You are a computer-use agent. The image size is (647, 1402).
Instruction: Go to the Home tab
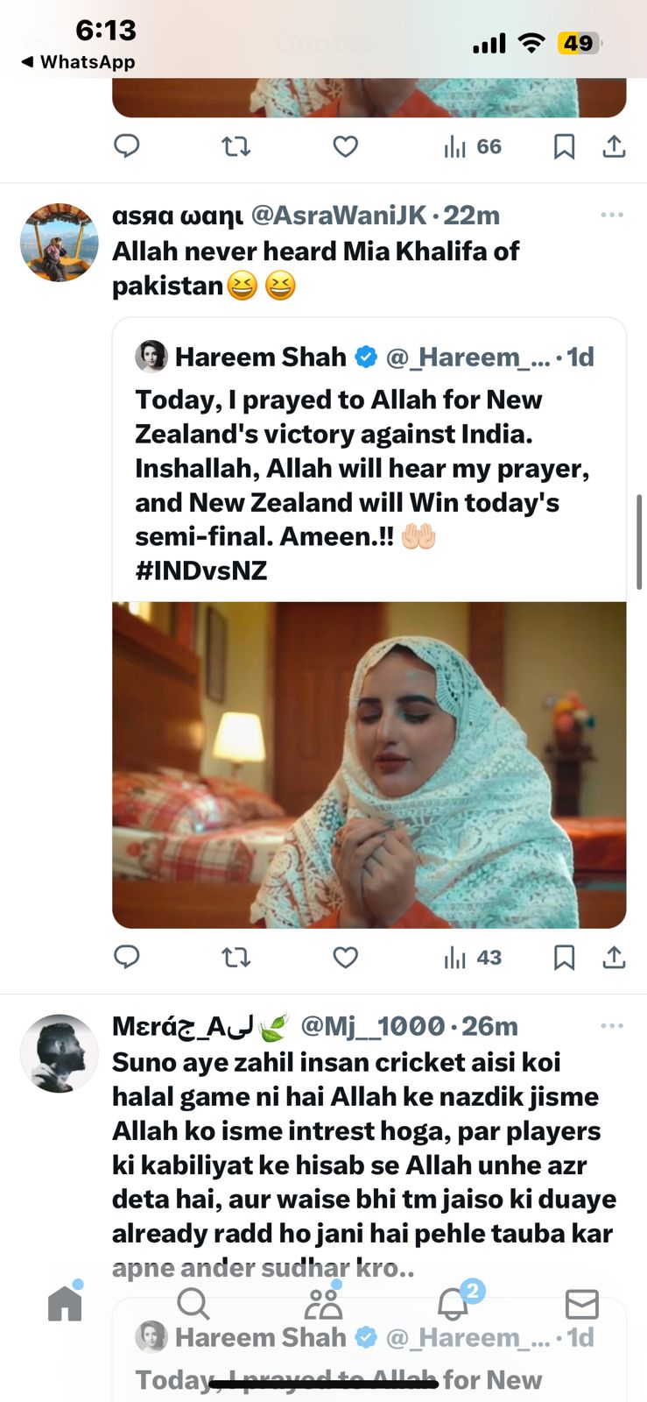click(65, 1303)
